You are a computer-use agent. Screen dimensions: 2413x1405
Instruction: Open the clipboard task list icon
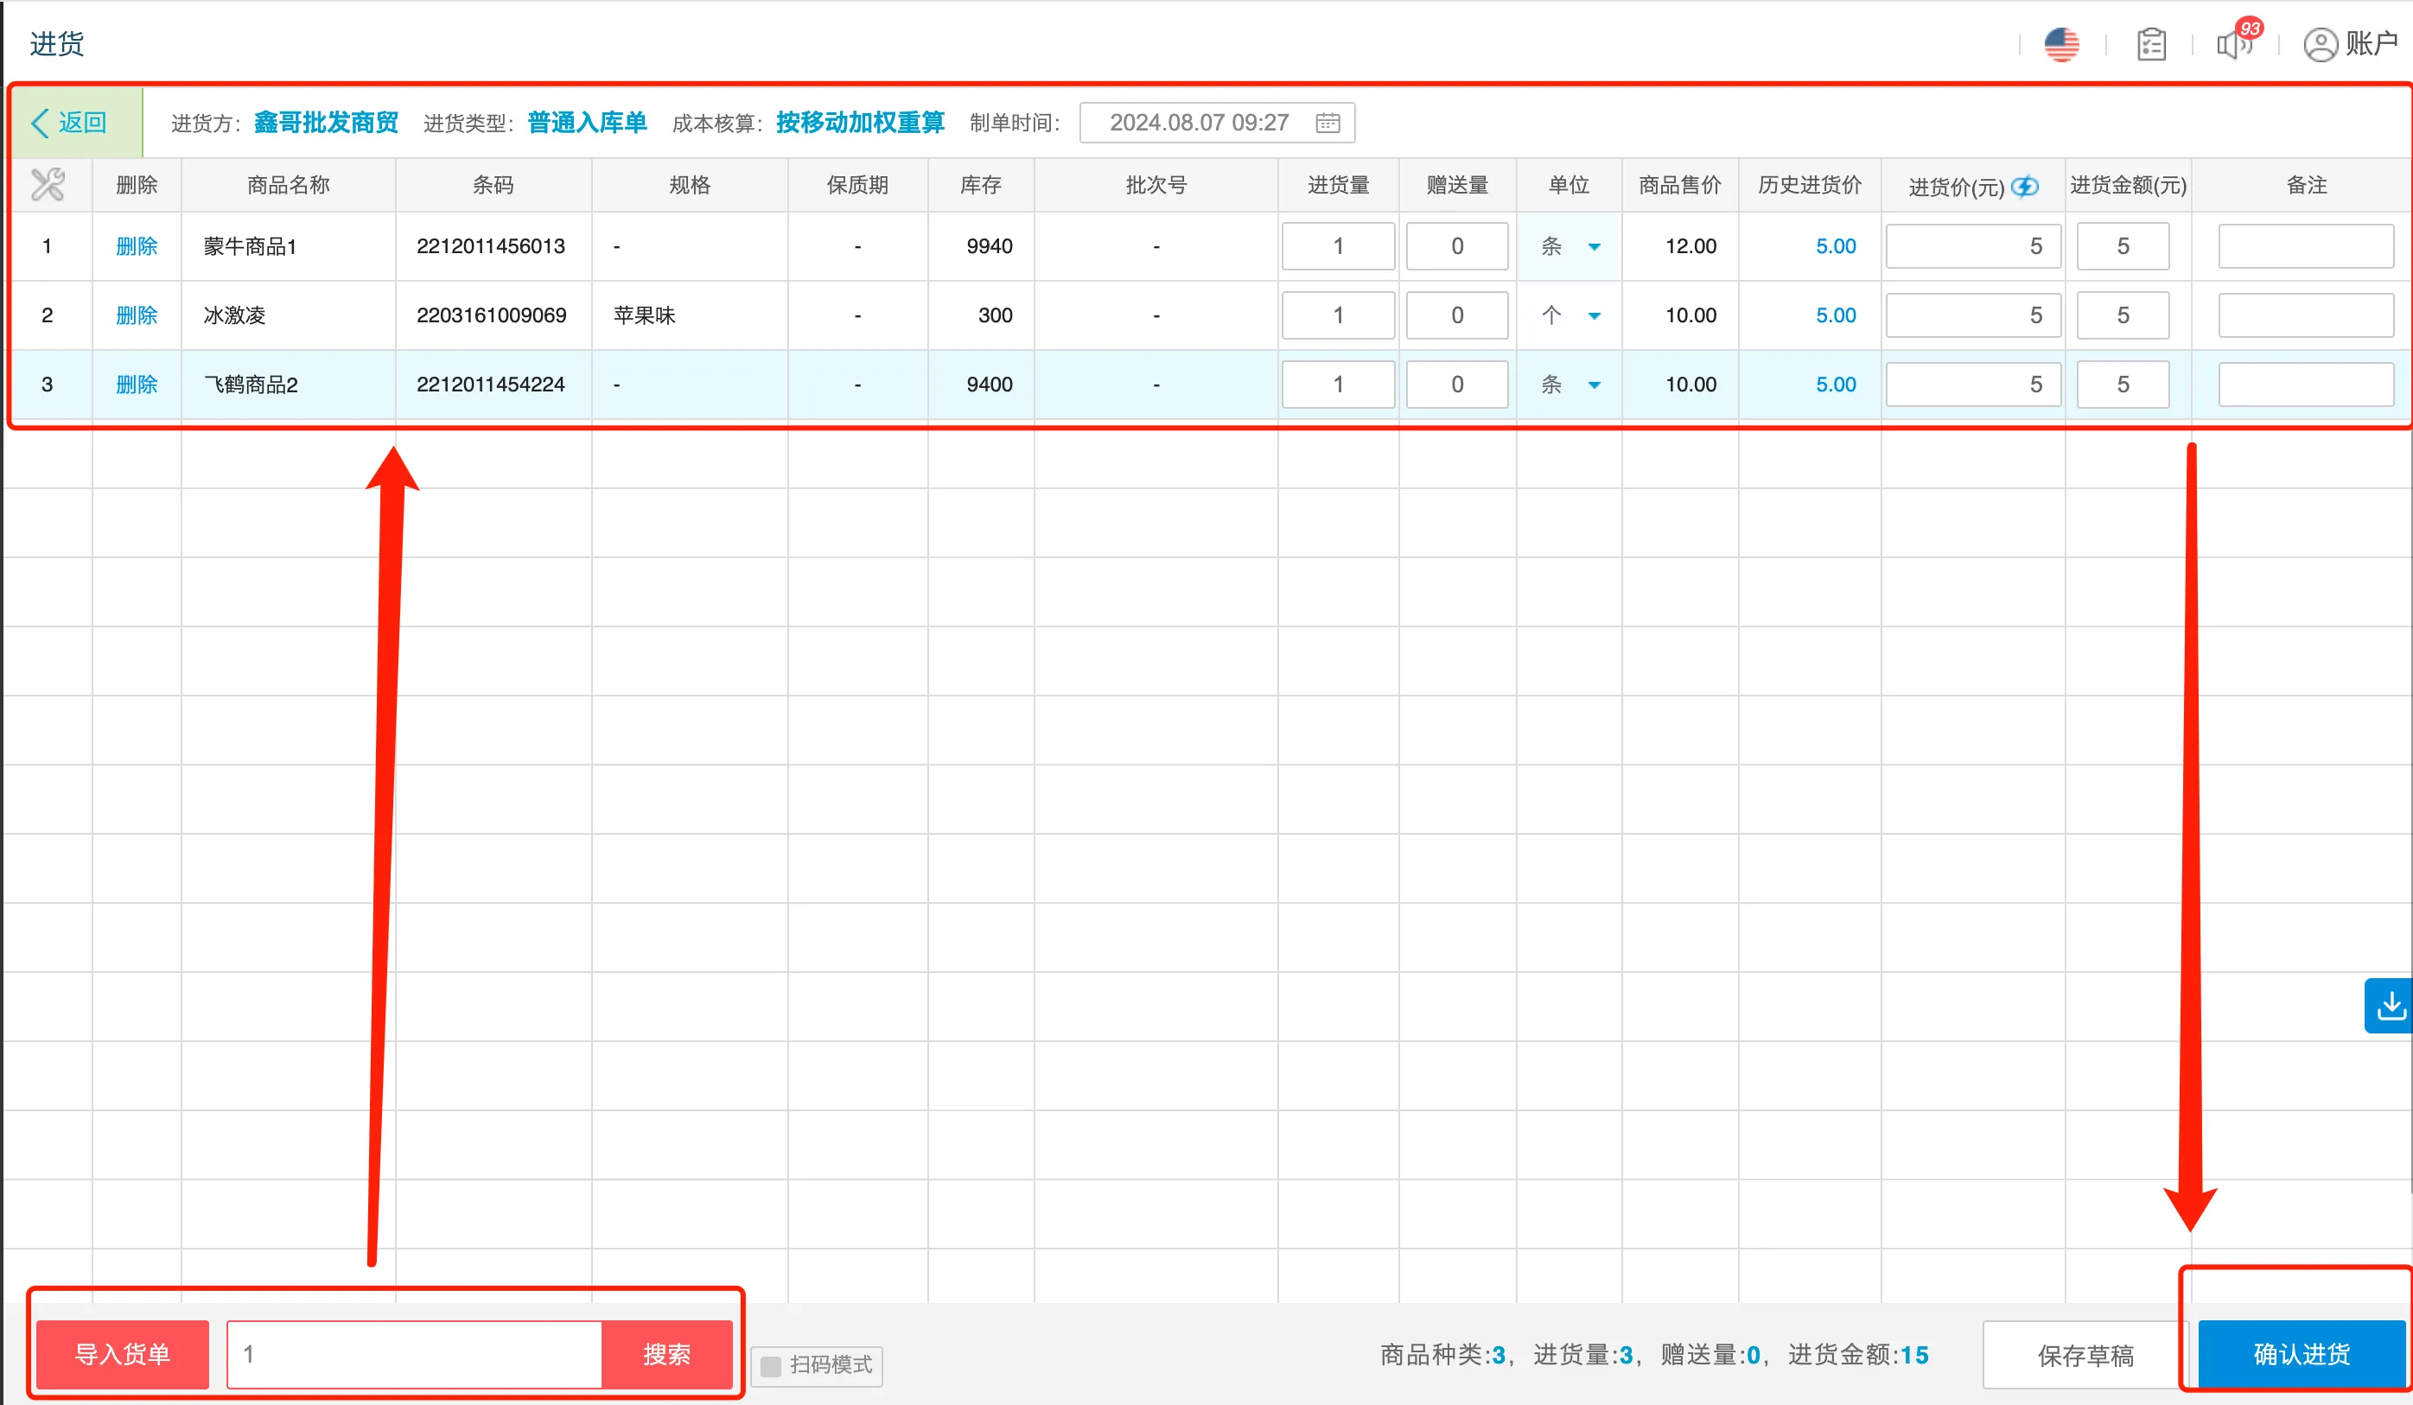coord(2152,43)
